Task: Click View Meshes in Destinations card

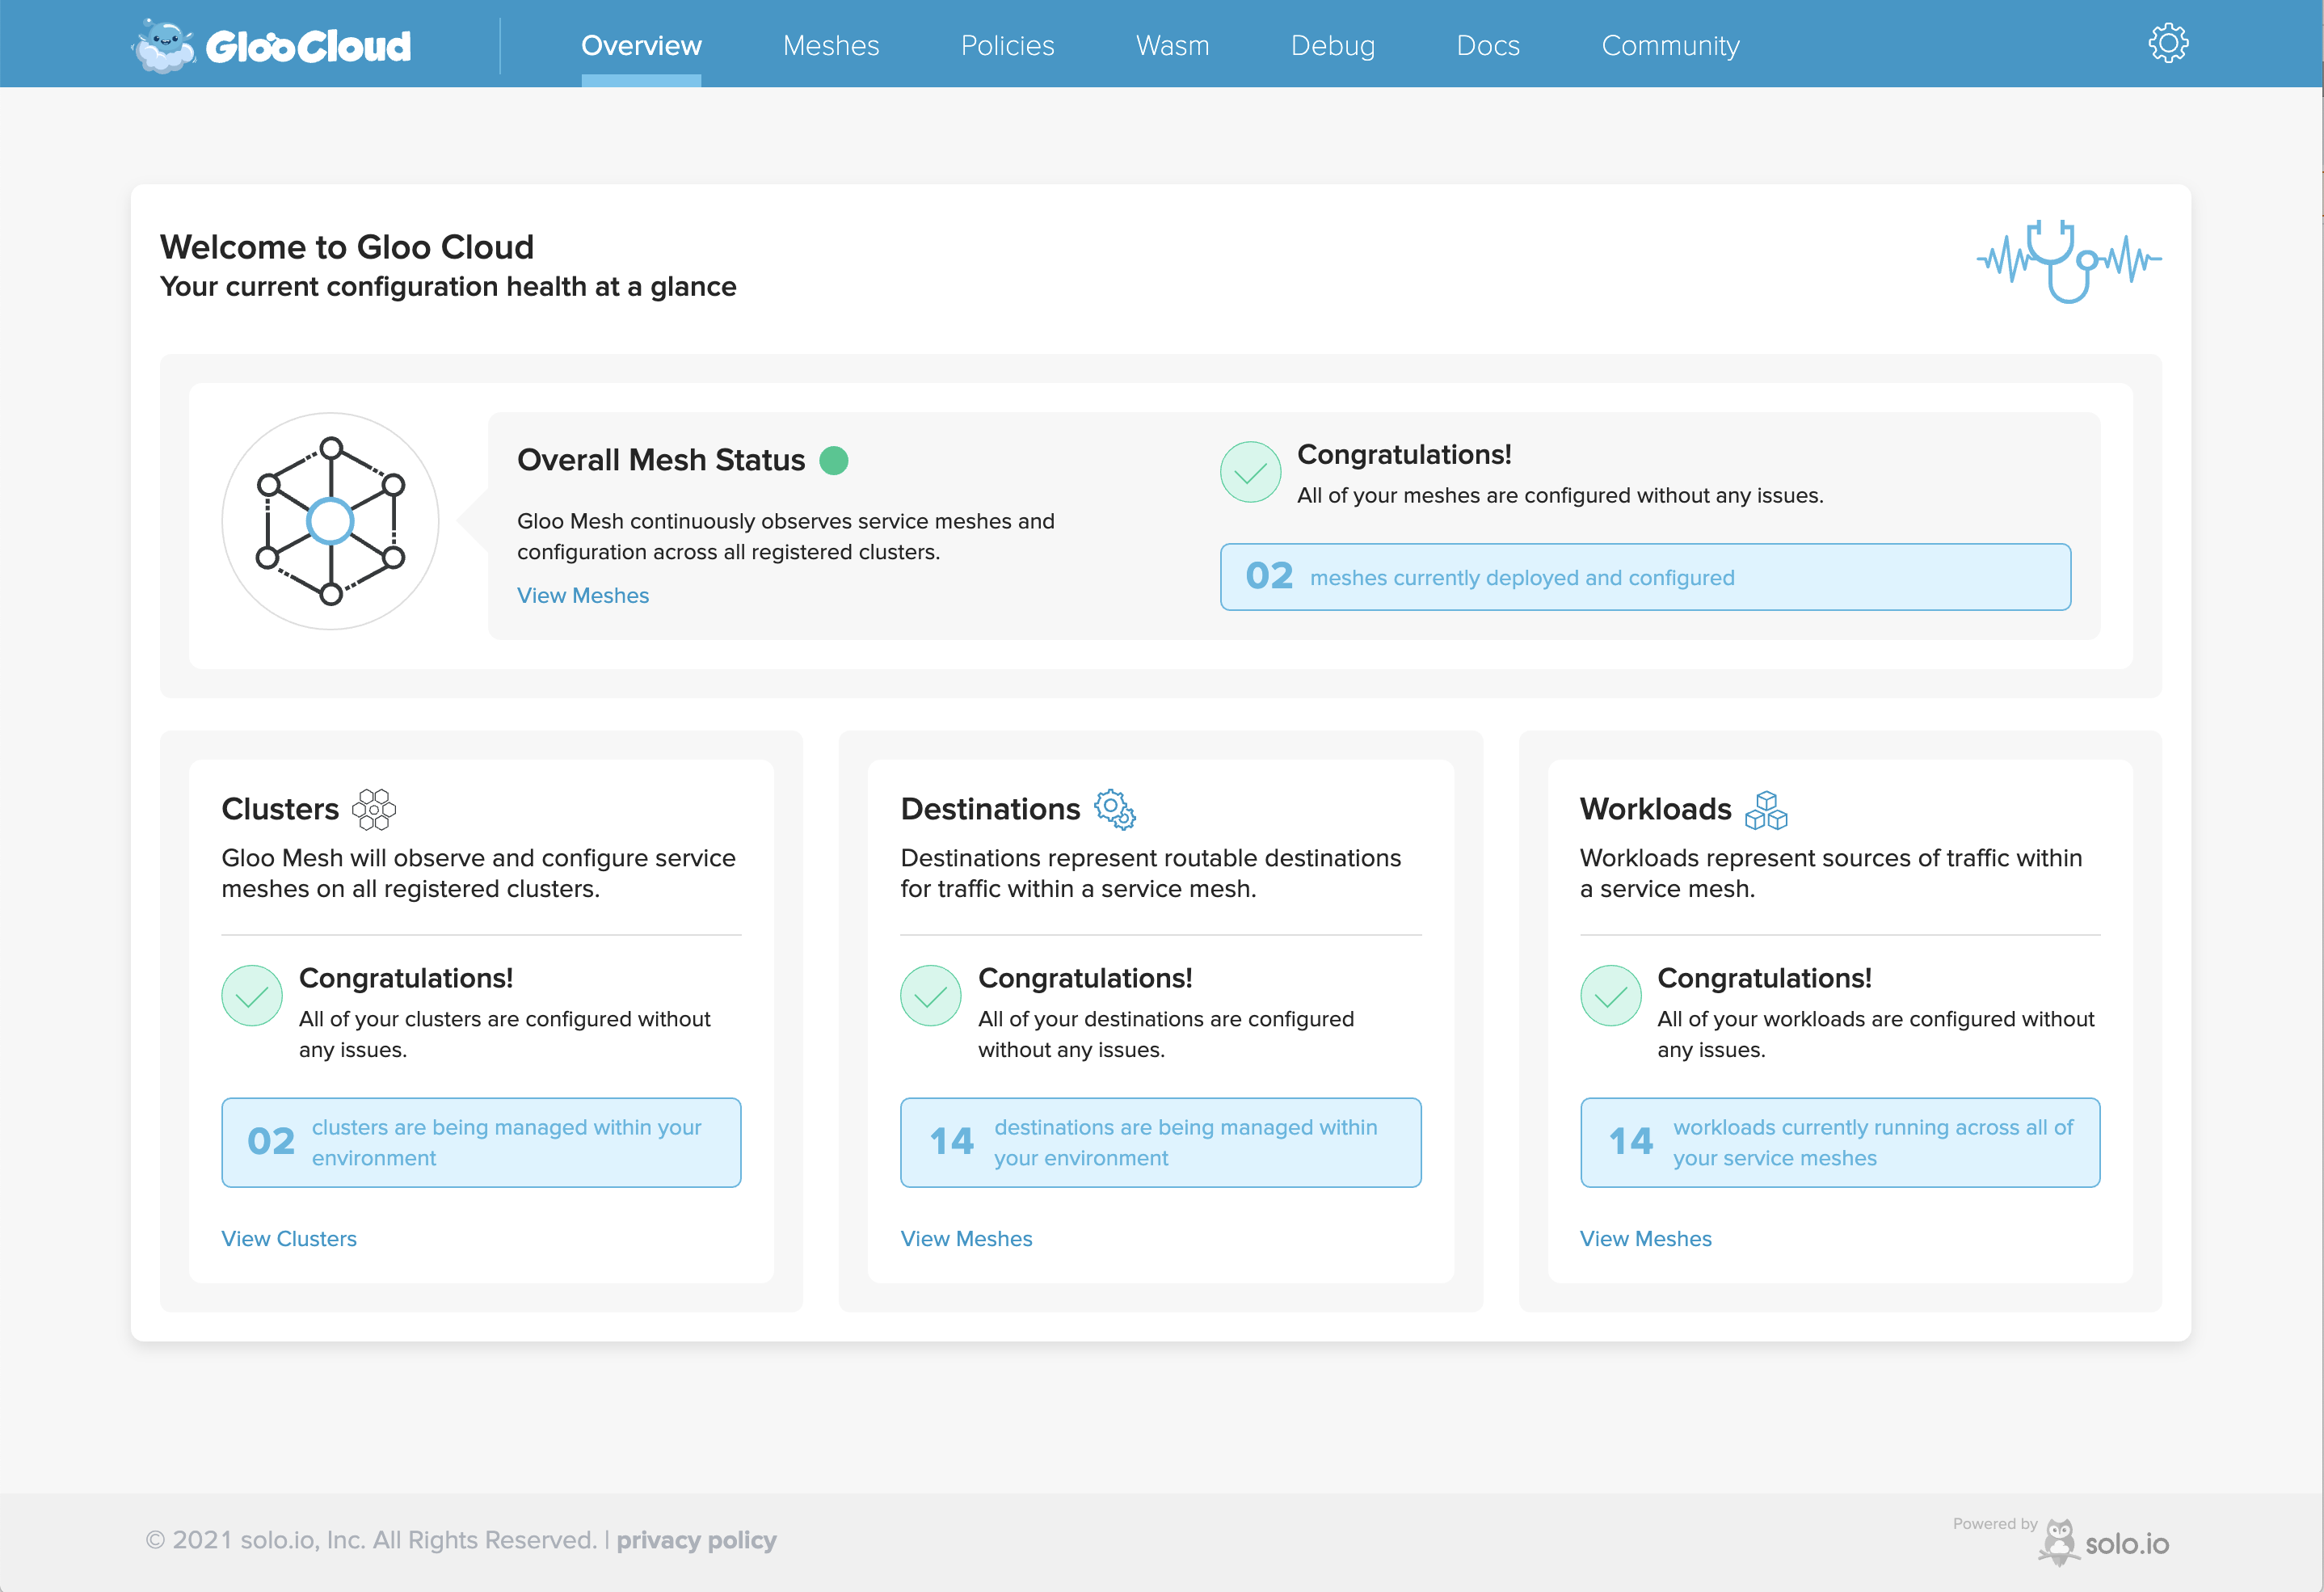Action: pyautogui.click(x=966, y=1238)
